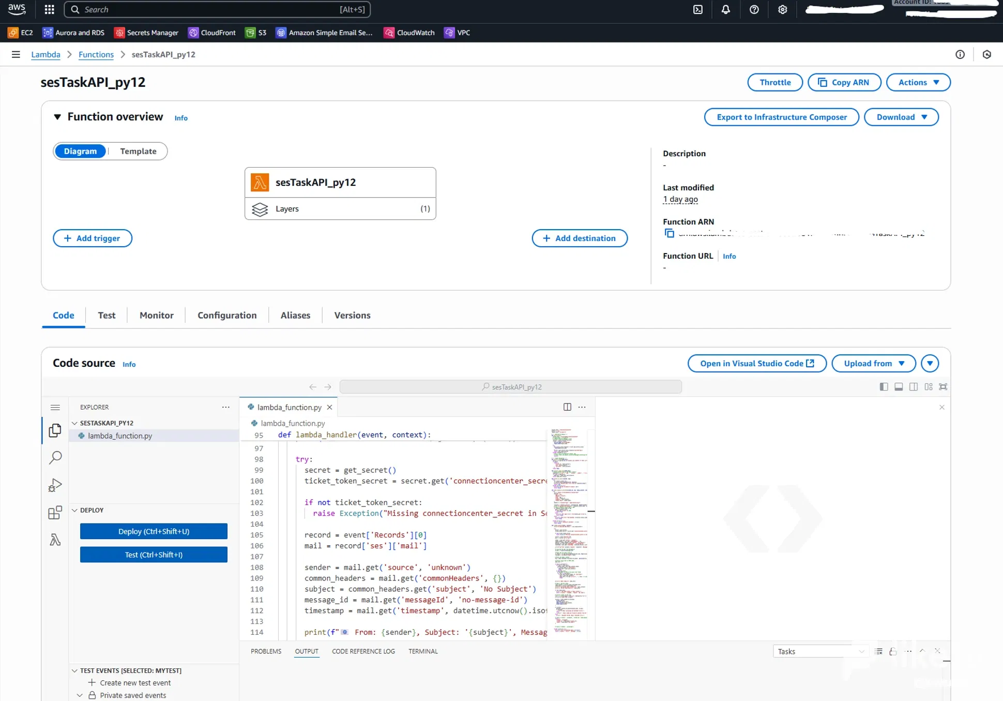The height and width of the screenshot is (701, 1003).
Task: Select the Diagram view toggle
Action: (x=80, y=151)
